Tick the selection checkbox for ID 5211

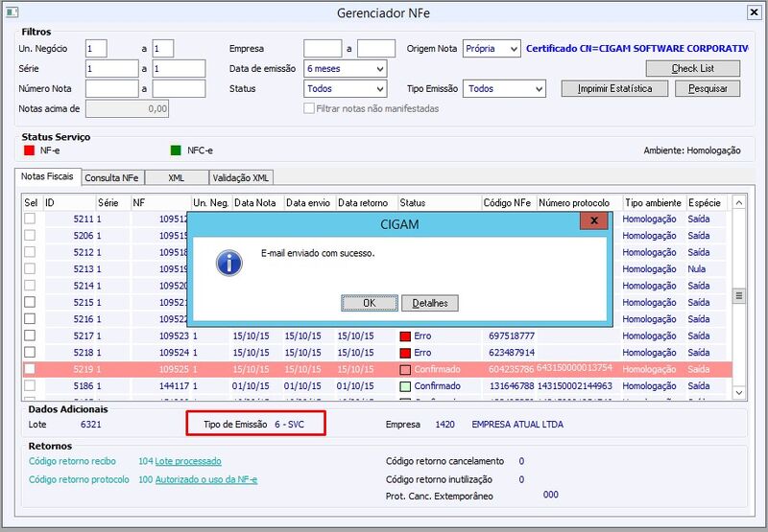coord(30,219)
